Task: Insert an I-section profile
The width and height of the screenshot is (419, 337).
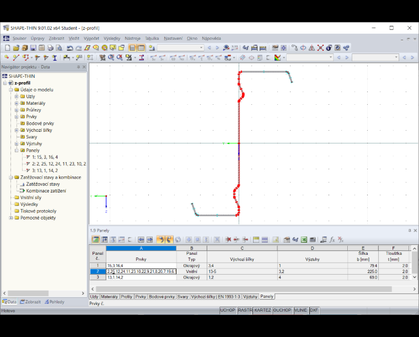Action: 55,57
